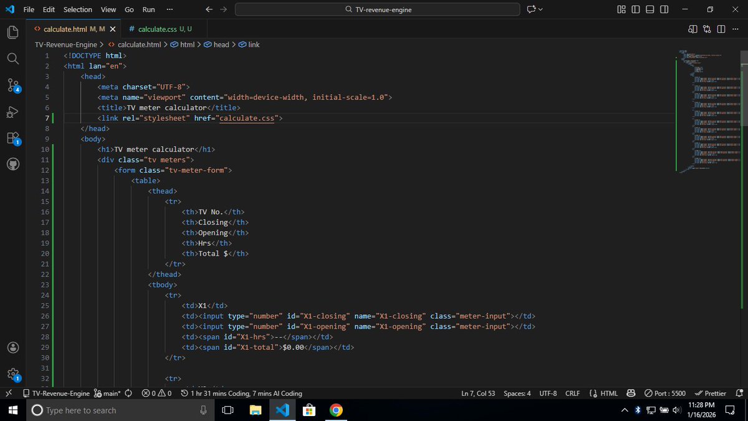Click the TV-revenue-engine command center search
The height and width of the screenshot is (421, 748).
coord(377,9)
